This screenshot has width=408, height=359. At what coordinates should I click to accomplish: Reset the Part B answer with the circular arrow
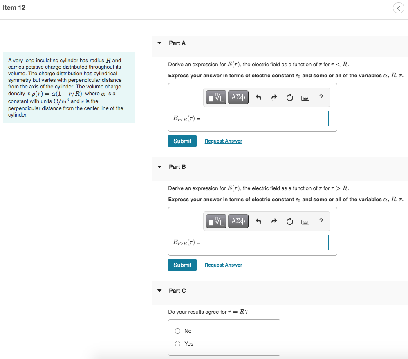coord(289,221)
